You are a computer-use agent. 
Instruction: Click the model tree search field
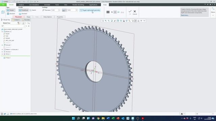point(15,26)
